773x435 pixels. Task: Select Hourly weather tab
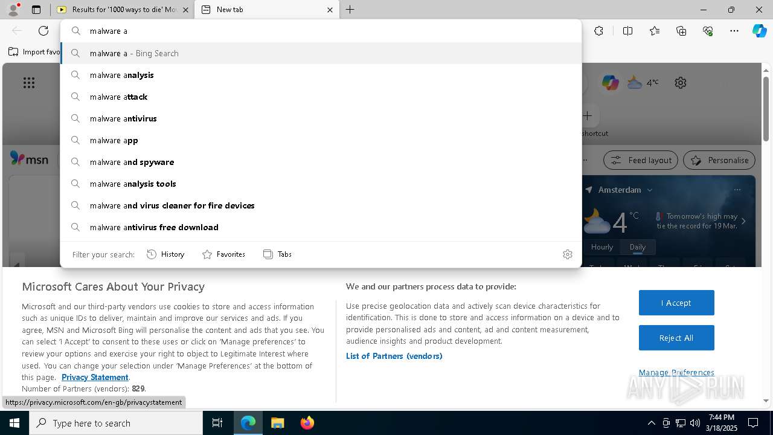pos(602,247)
